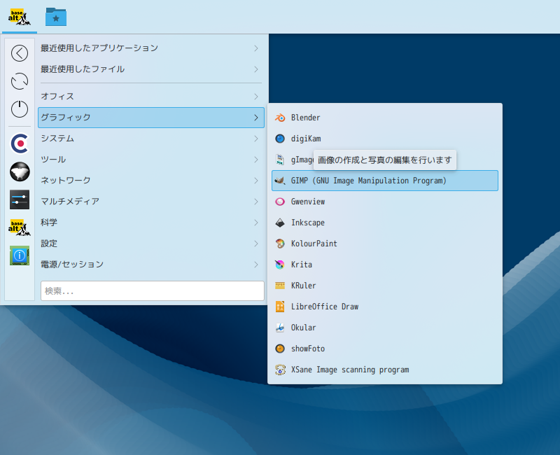The image size is (560, 455).
Task: Click the XSane scanner icon
Action: click(280, 370)
